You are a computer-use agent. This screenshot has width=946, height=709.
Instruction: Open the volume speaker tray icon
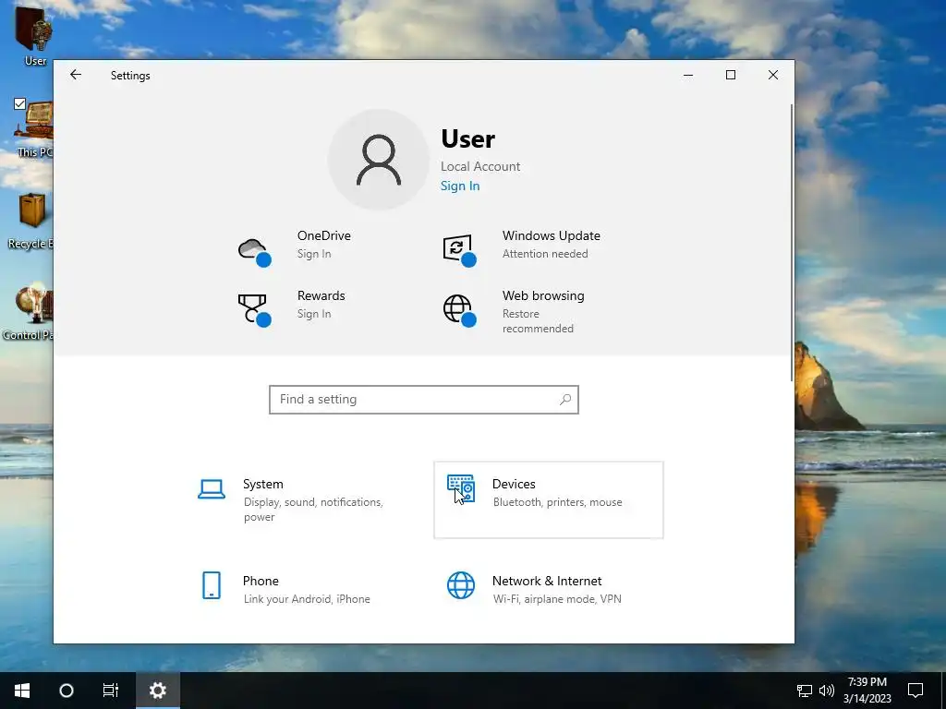(827, 691)
